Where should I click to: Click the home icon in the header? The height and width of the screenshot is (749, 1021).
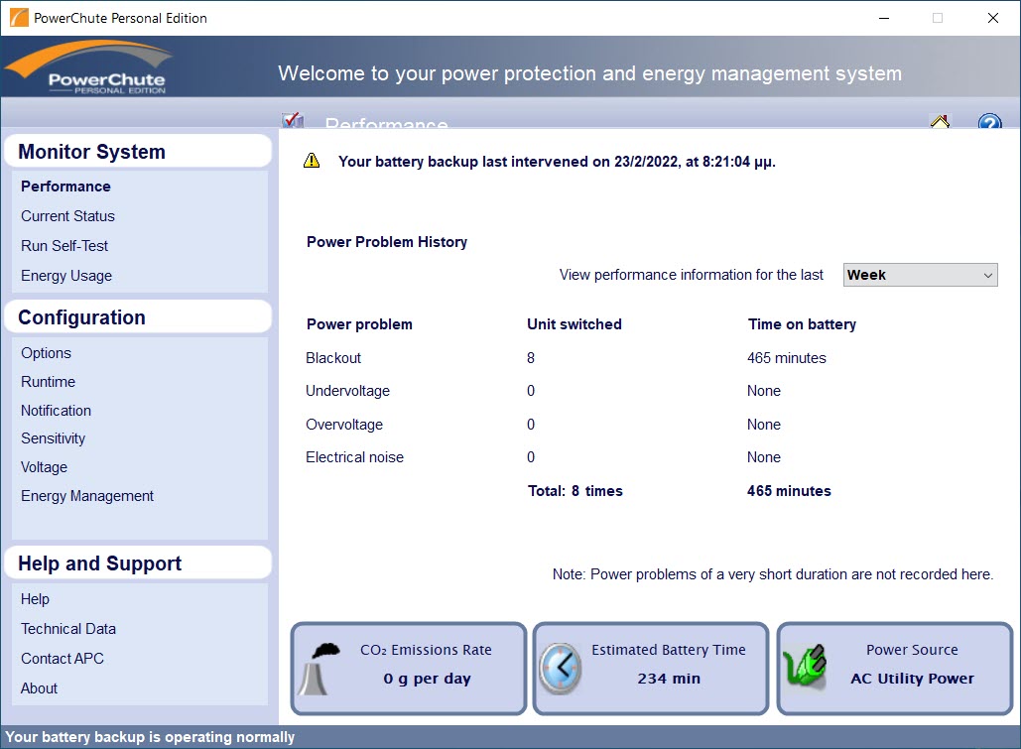[x=940, y=121]
